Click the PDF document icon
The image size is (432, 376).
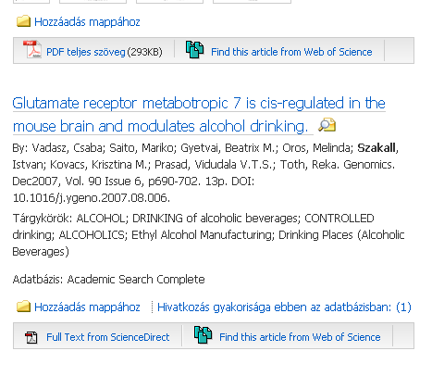[32, 49]
